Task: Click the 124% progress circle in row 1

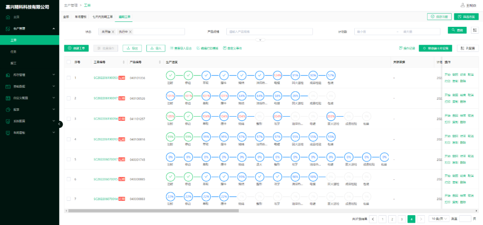Action: [x=277, y=75]
